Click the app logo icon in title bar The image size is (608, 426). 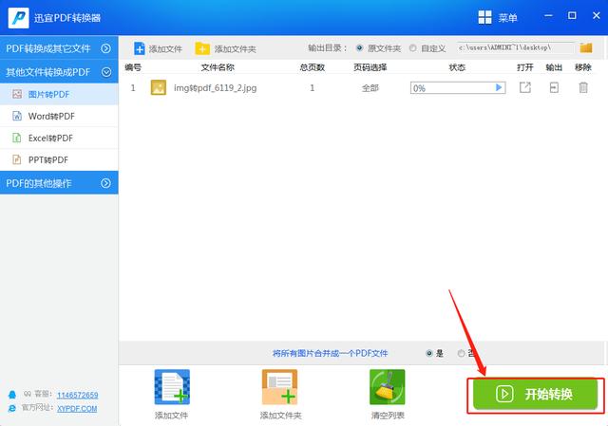point(18,18)
